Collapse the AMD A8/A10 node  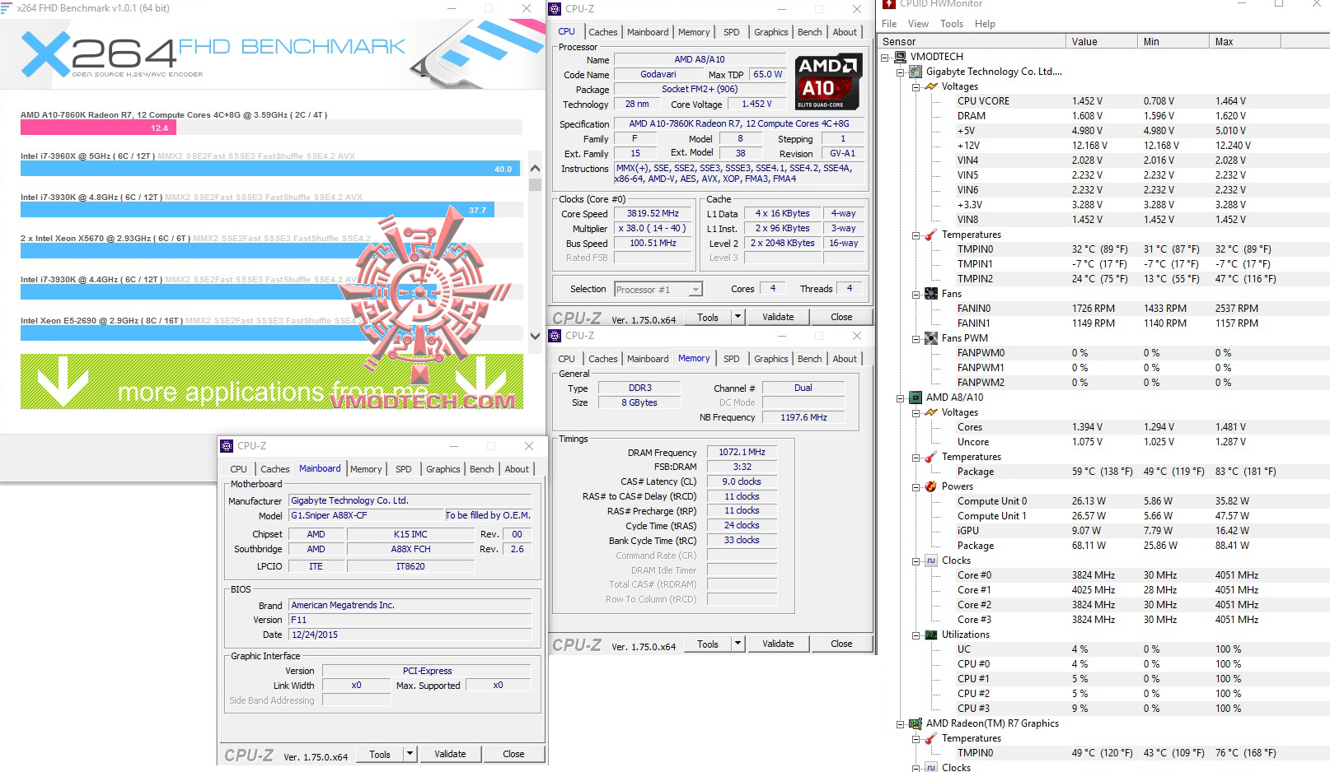coord(901,398)
